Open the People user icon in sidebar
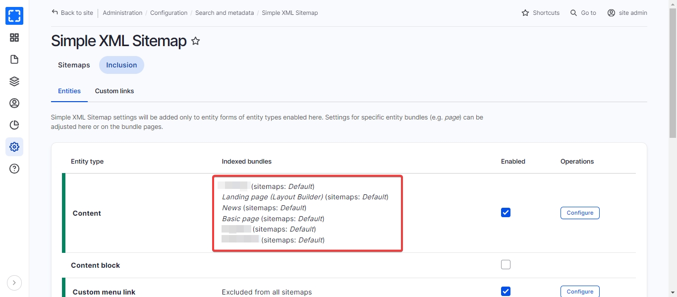The width and height of the screenshot is (677, 297). 14,103
